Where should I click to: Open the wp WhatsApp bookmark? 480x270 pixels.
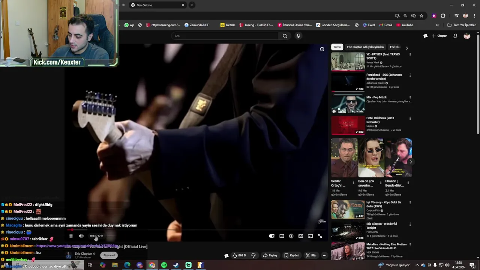129,25
